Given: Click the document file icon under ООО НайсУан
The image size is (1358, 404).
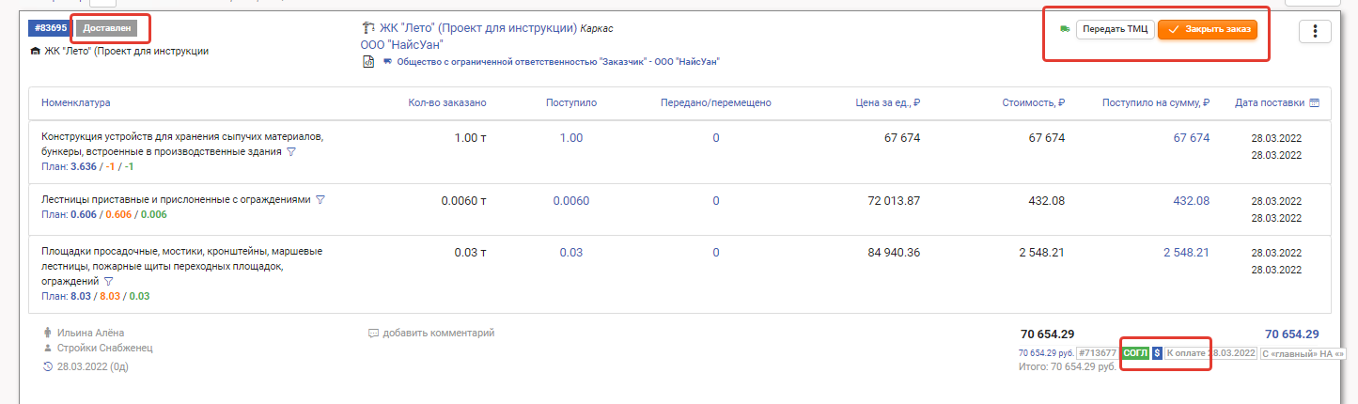Looking at the screenshot, I should tap(367, 62).
